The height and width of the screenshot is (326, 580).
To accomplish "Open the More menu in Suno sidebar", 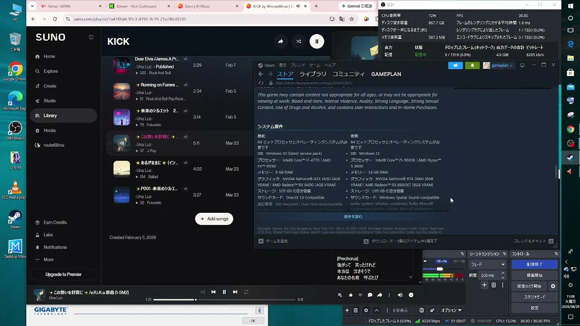I will click(x=63, y=259).
